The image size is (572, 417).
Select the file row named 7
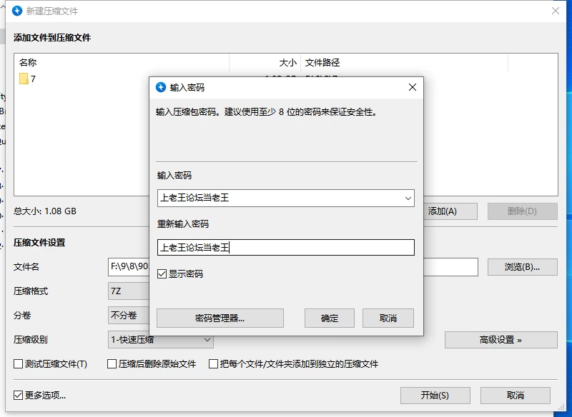(82, 79)
